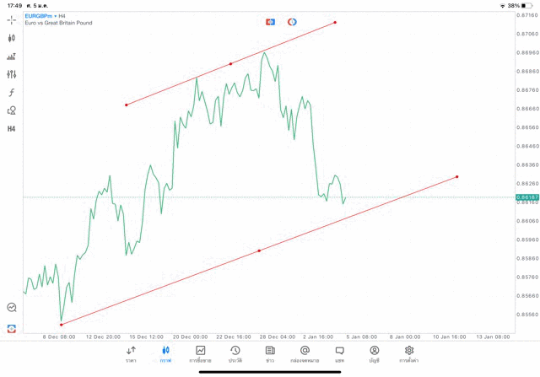
Task: Open the ประวัติ (History) tab
Action: 235,353
